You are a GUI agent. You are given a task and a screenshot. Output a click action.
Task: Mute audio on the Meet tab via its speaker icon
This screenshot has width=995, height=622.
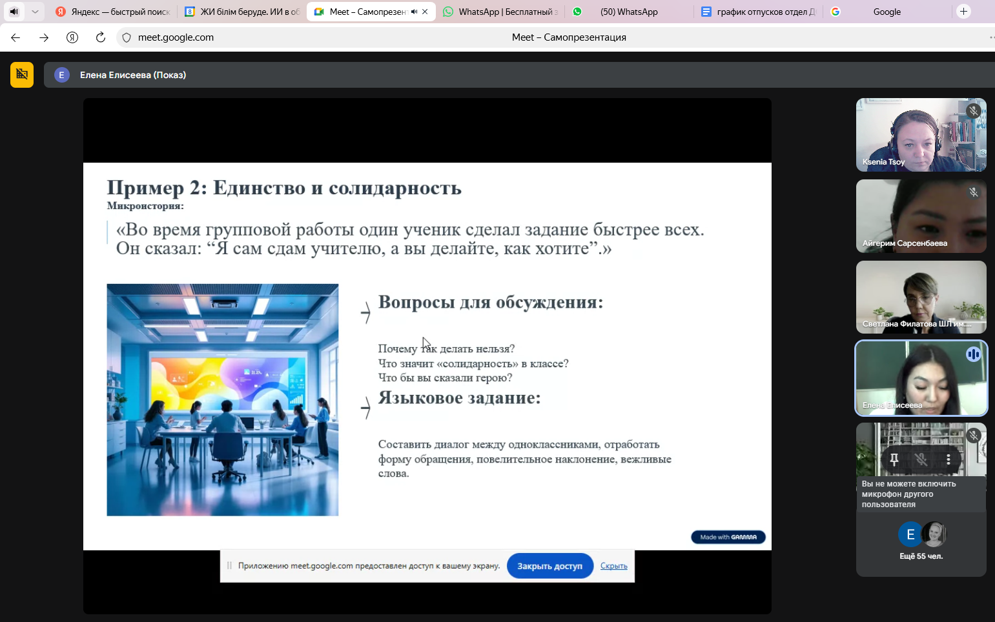point(414,12)
